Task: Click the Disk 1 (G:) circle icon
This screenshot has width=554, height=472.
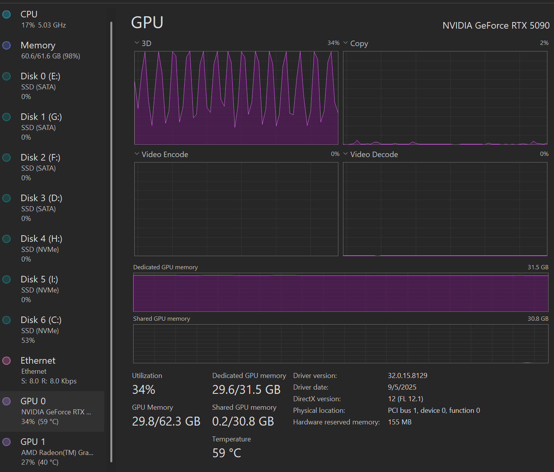Action: (x=7, y=117)
